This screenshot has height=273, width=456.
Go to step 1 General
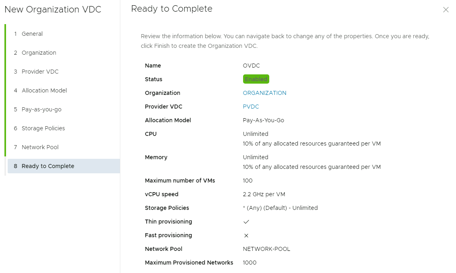tap(32, 34)
